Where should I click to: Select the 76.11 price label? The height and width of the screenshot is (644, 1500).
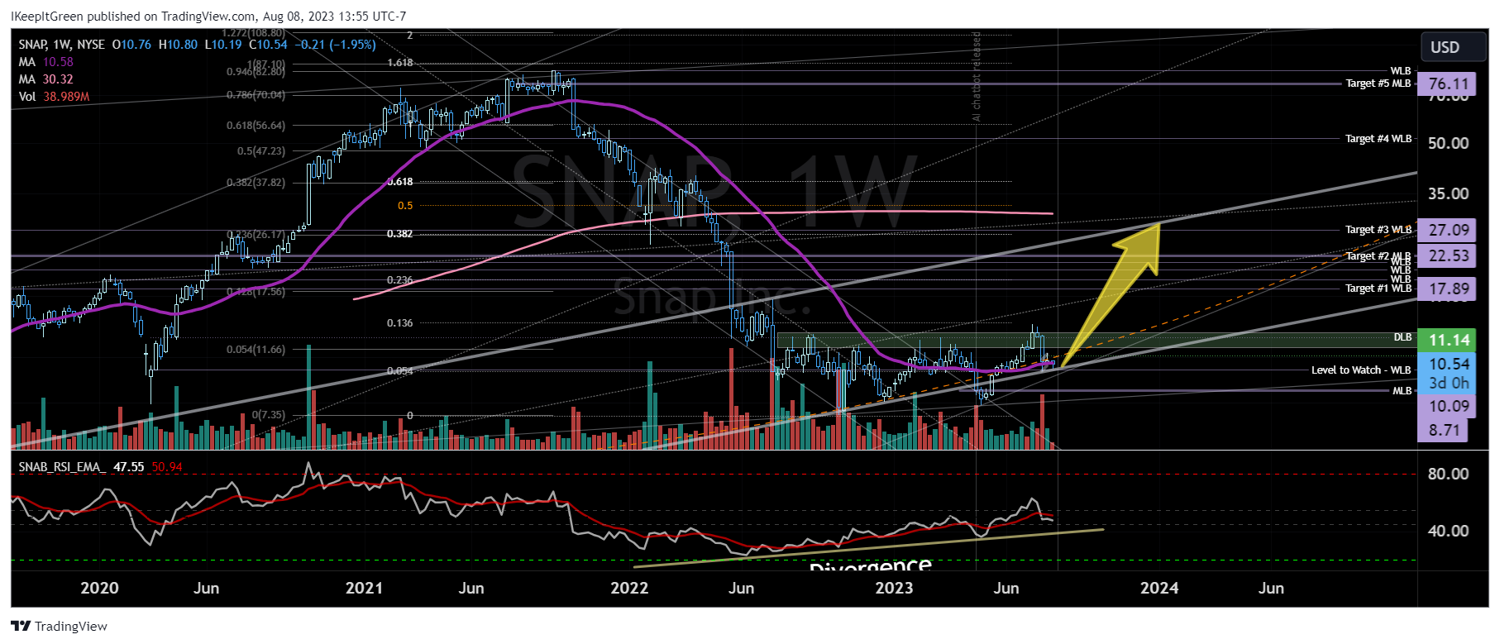point(1448,83)
